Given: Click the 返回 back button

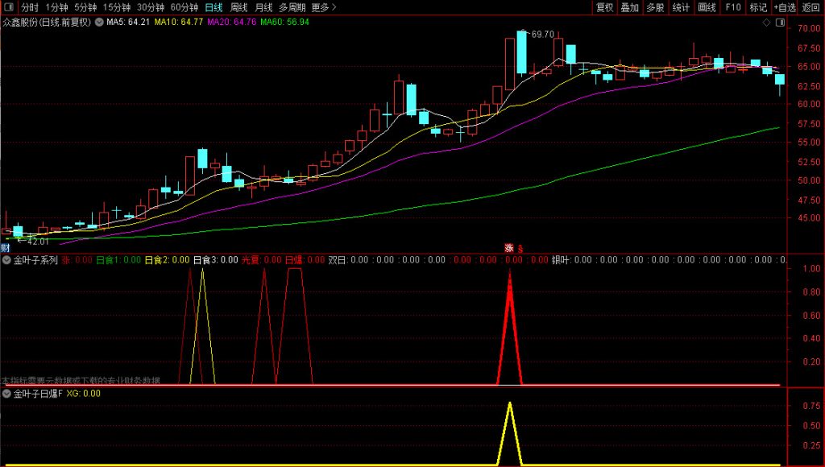Looking at the screenshot, I should [x=811, y=7].
